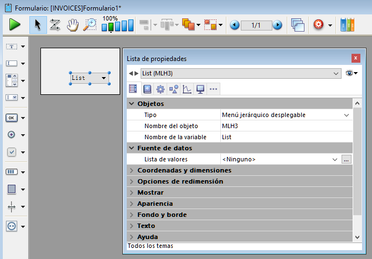Screen dimensions: 372x259
Task: Select the checkbox object tool
Action: [x=12, y=152]
